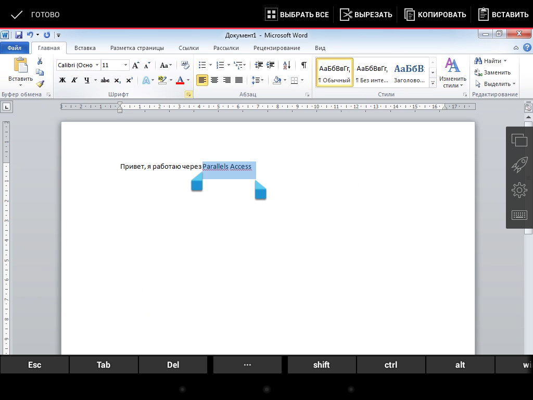
Task: Redo action in quick access toolbar
Action: [47, 35]
